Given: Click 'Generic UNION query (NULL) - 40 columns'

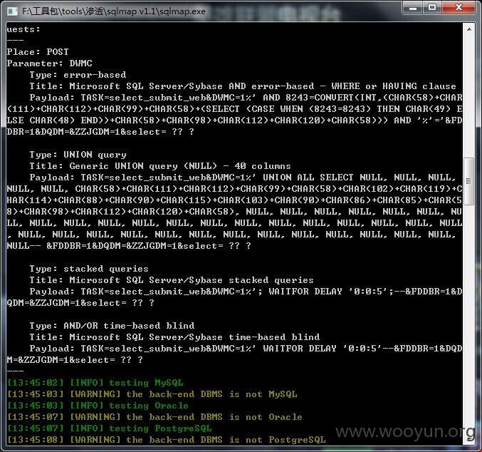Looking at the screenshot, I should pos(180,166).
